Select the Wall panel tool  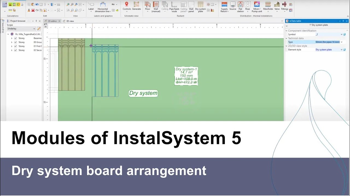point(191,7)
